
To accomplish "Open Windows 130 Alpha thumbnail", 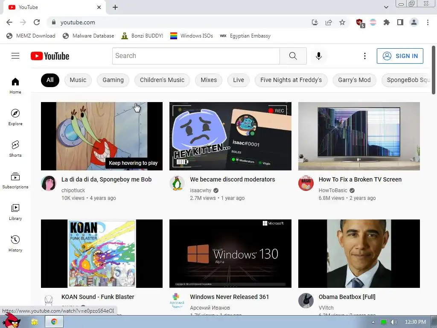I will (x=230, y=254).
